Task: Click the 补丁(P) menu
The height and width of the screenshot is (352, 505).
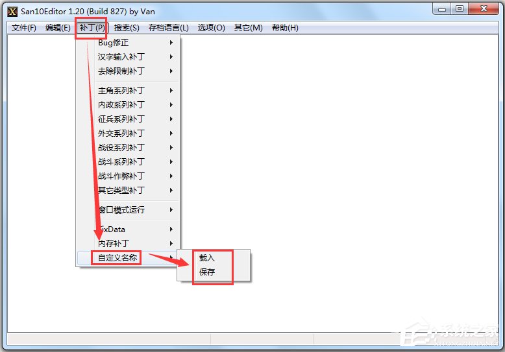Action: click(92, 28)
